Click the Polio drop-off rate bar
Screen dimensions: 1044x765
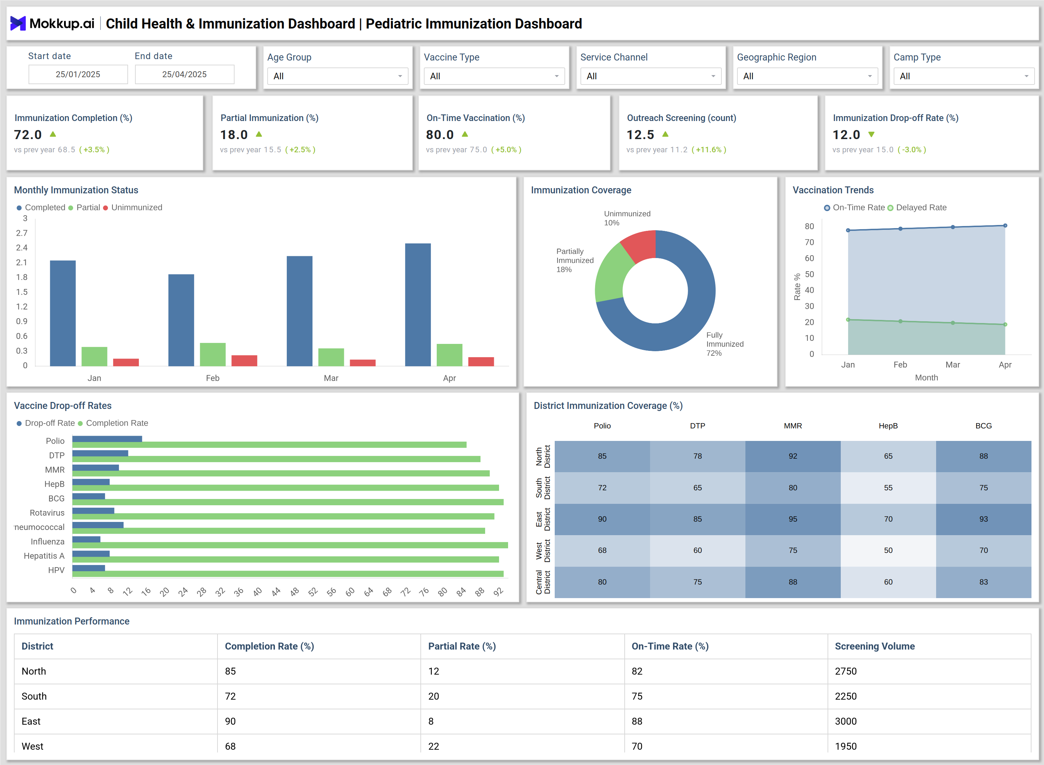click(107, 438)
